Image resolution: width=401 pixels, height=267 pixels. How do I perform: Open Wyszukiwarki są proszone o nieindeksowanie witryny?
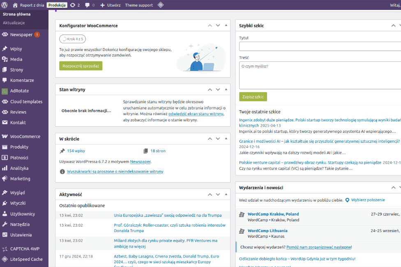[x=115, y=172]
